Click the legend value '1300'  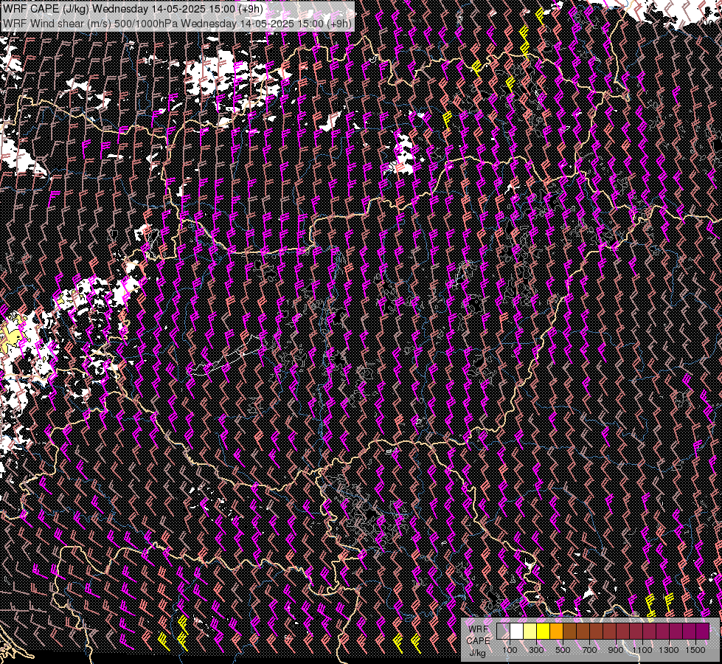point(669,650)
